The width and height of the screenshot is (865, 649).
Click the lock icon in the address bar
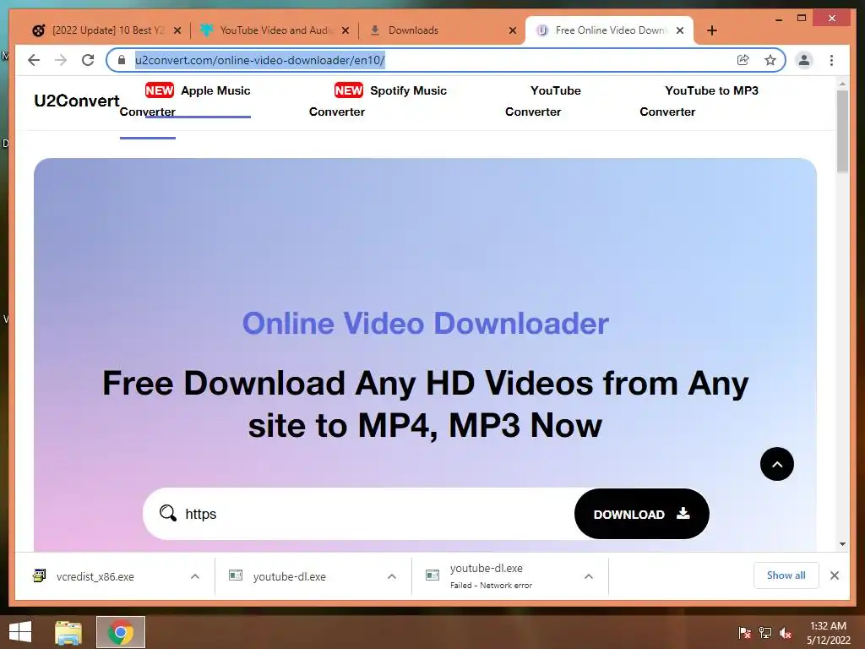[x=122, y=60]
